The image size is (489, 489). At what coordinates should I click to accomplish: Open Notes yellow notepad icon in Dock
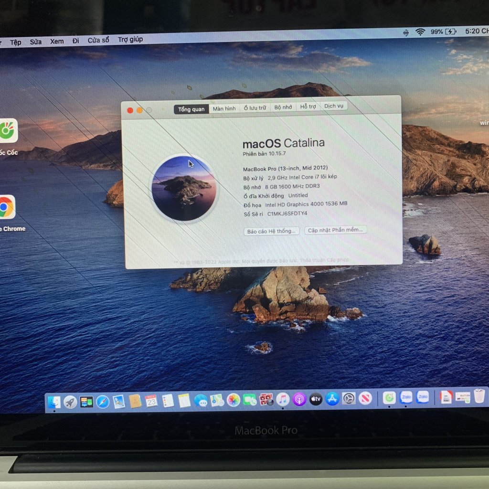pos(184,401)
